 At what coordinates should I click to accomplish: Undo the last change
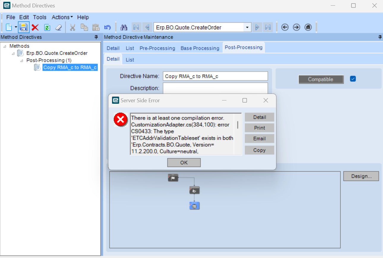coord(107,27)
